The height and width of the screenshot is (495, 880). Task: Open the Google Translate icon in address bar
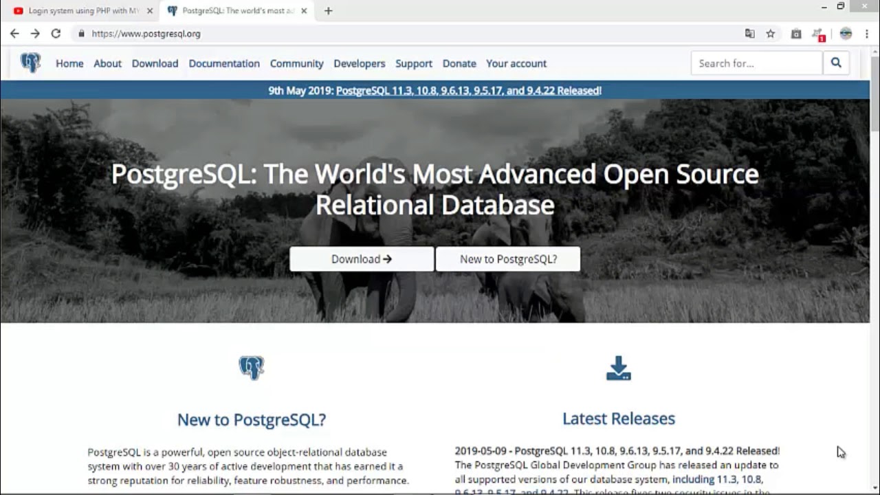(x=750, y=34)
